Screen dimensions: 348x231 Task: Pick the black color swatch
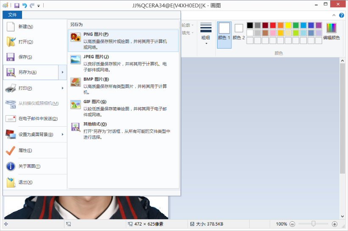pyautogui.click(x=250, y=25)
